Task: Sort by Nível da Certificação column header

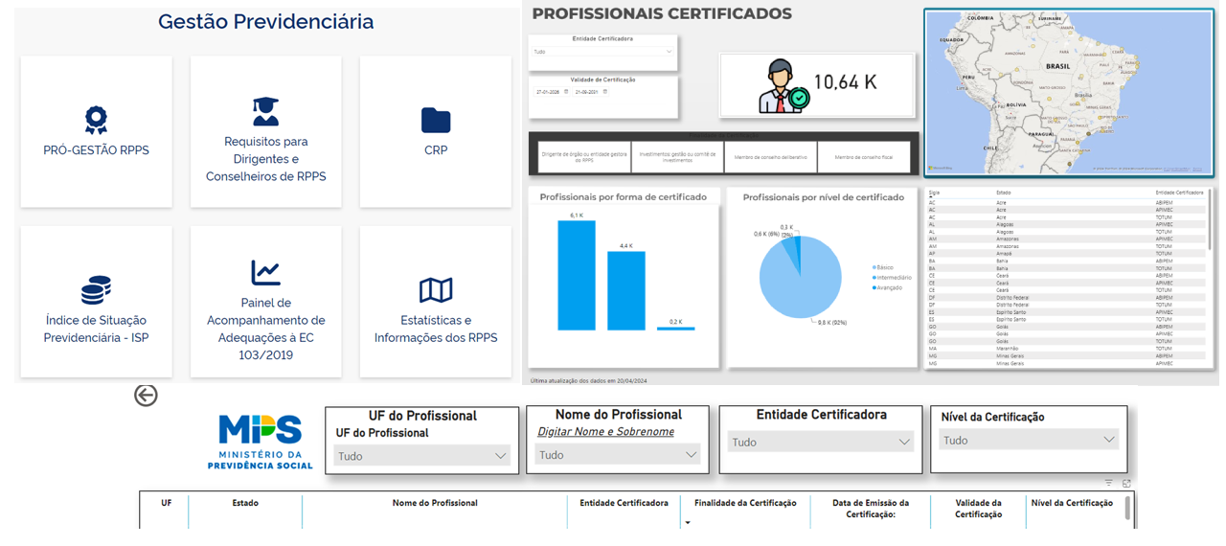Action: point(1072,503)
